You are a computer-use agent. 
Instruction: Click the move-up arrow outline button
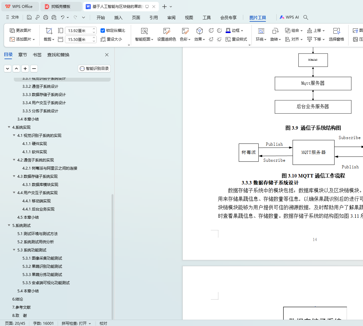(16, 69)
